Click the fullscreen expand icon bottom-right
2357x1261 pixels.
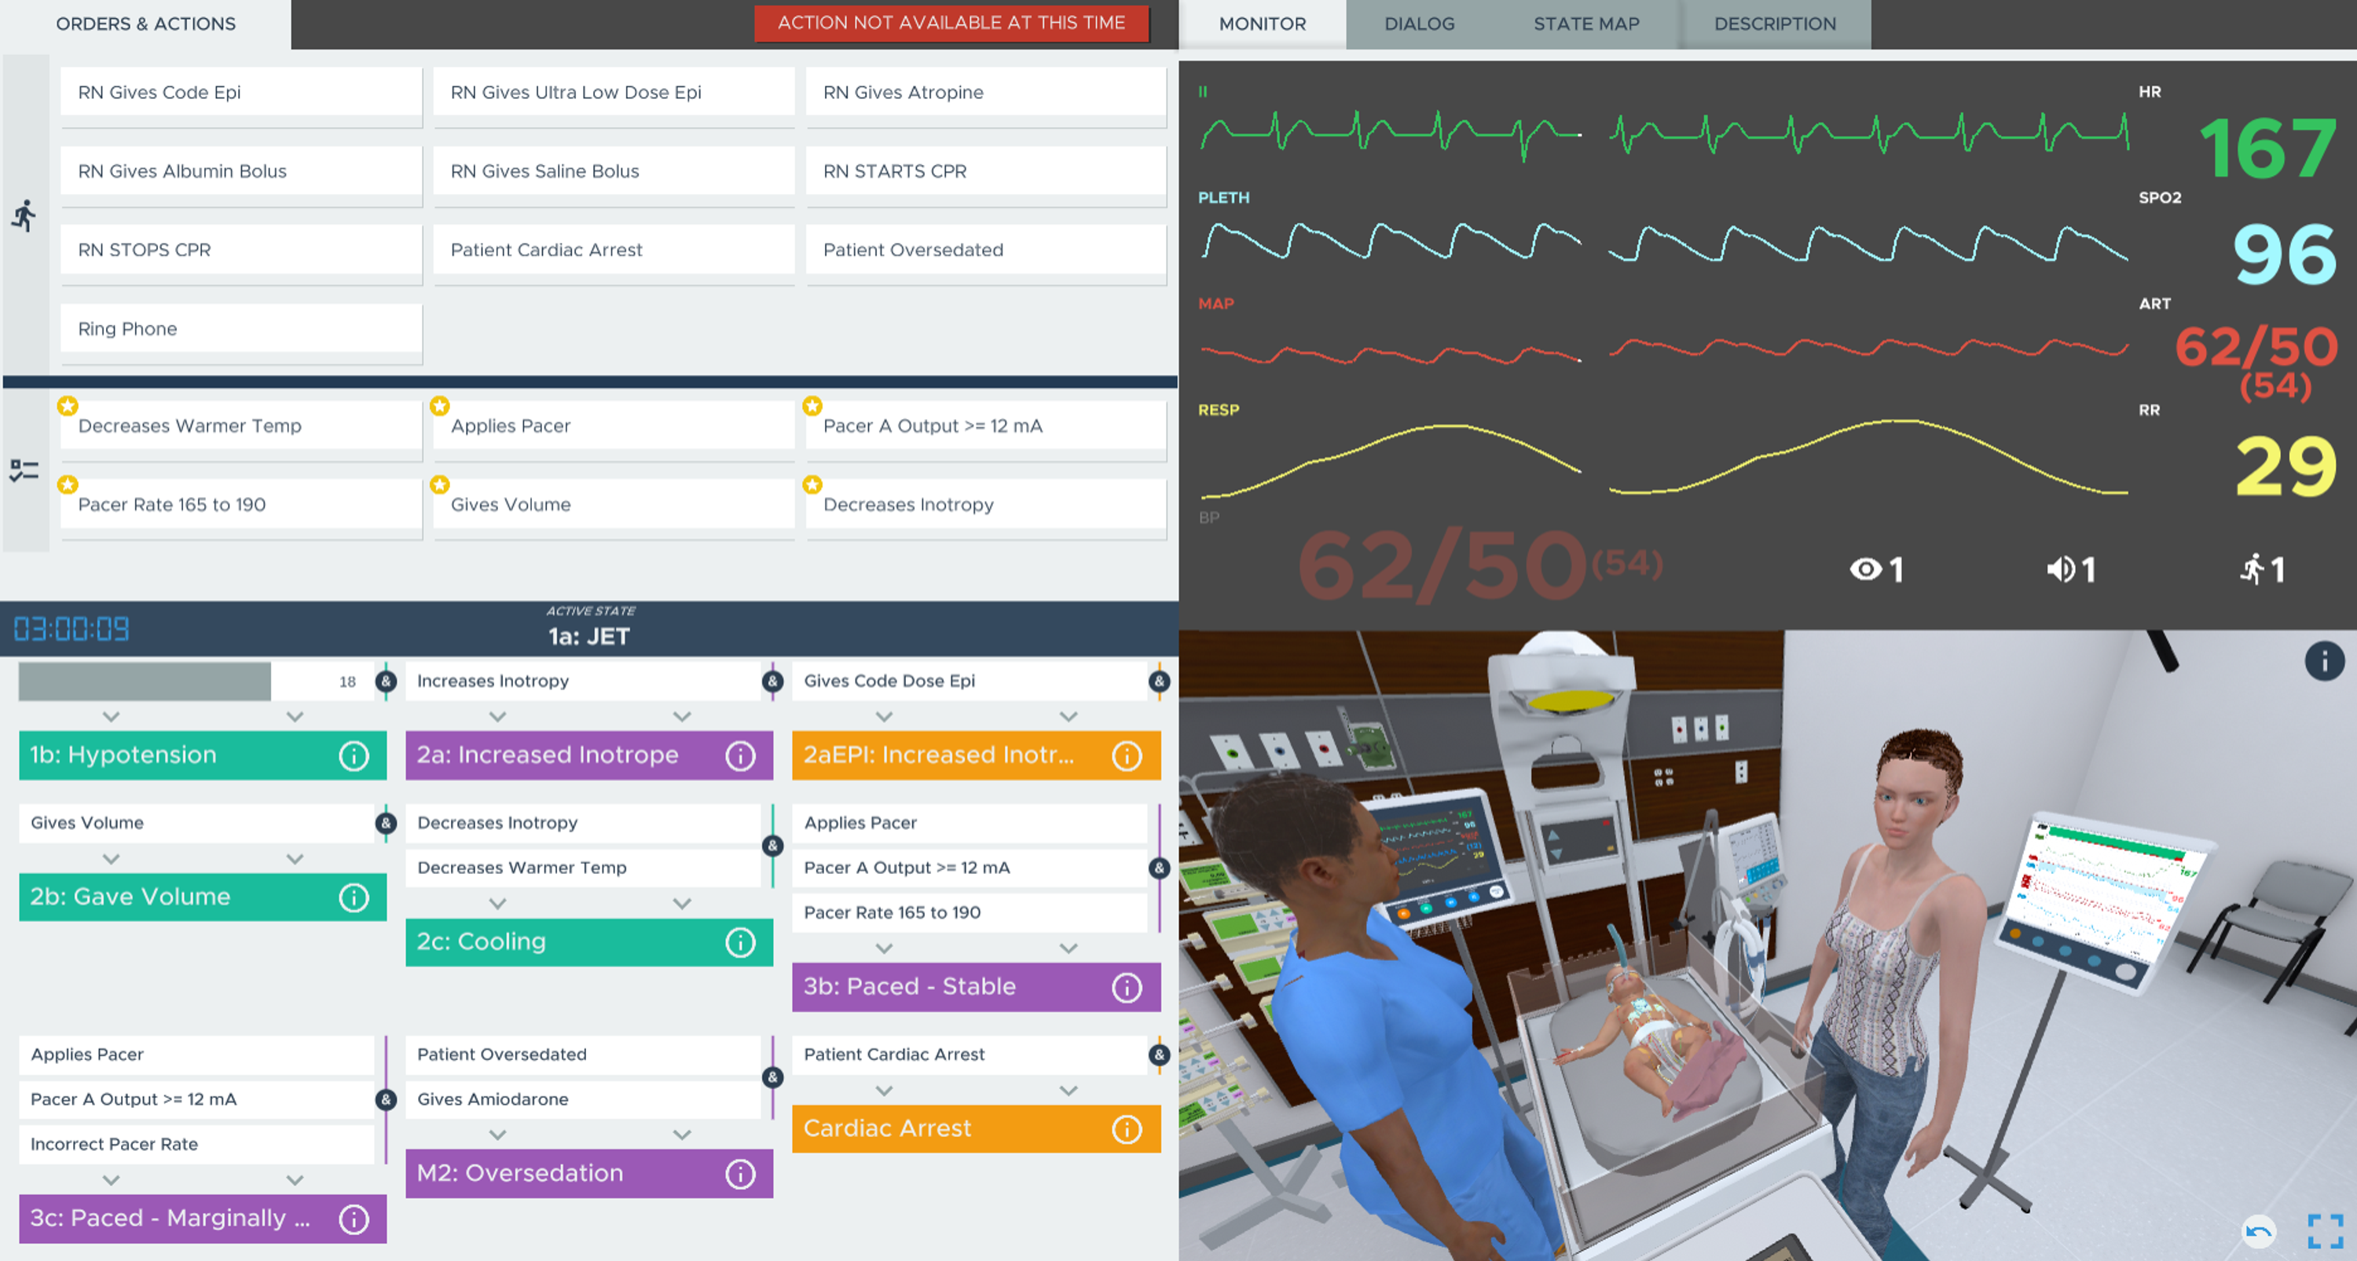[2329, 1231]
